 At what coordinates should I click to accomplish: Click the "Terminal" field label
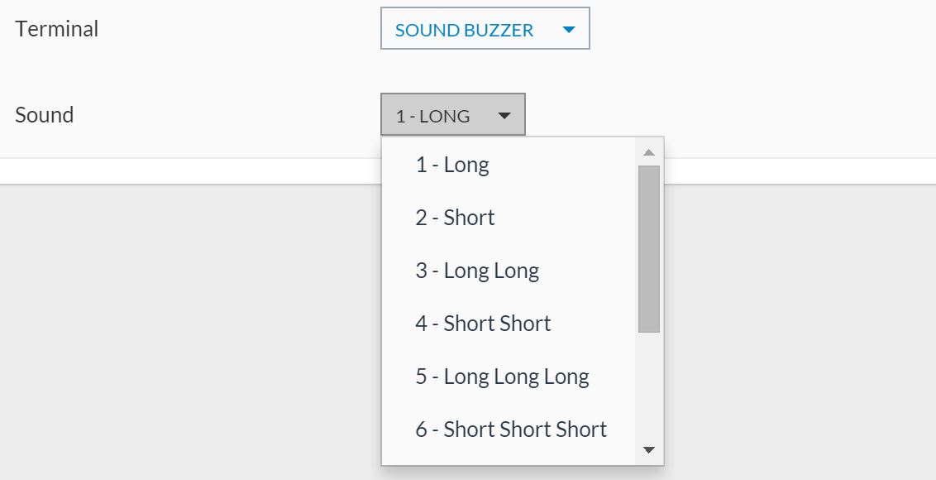[57, 29]
